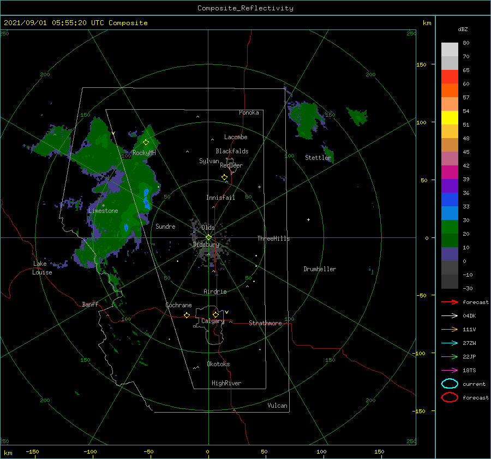Image resolution: width=491 pixels, height=459 pixels.
Task: Select the magenta 18TS arrow symbol
Action: (450, 371)
